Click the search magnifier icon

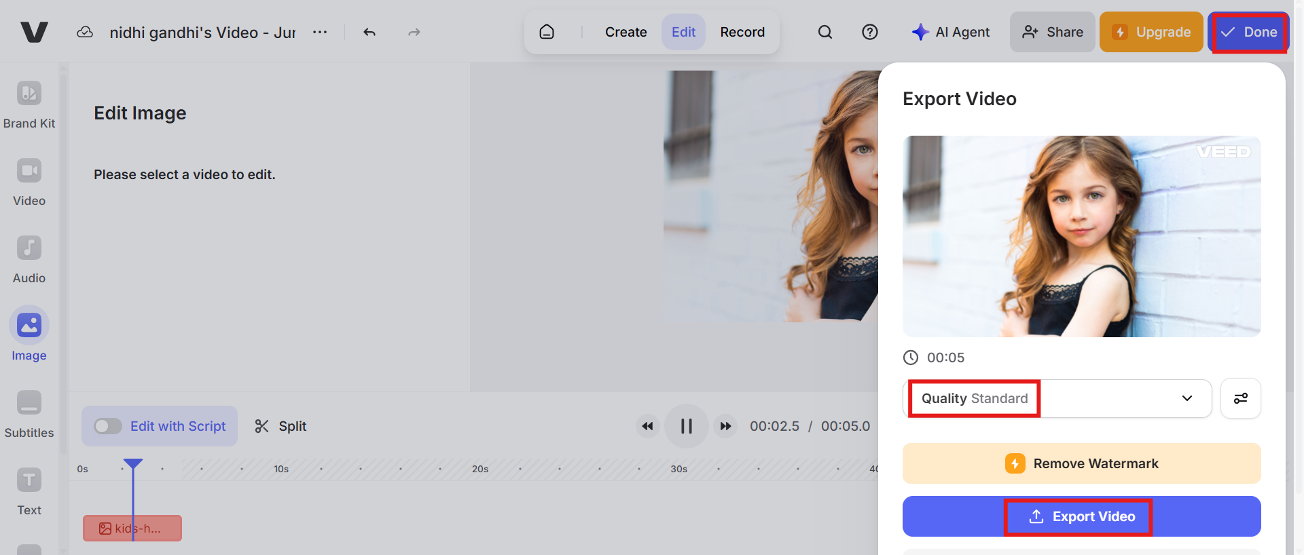tap(825, 32)
